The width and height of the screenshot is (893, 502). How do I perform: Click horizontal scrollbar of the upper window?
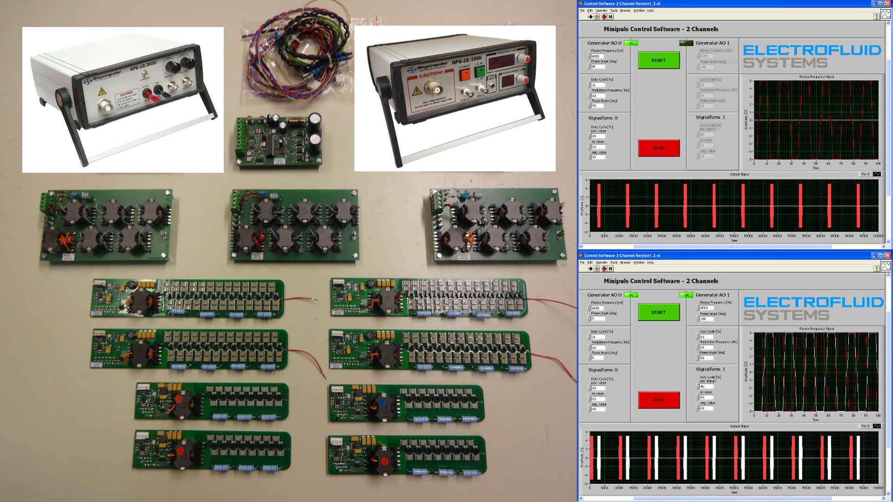click(732, 246)
